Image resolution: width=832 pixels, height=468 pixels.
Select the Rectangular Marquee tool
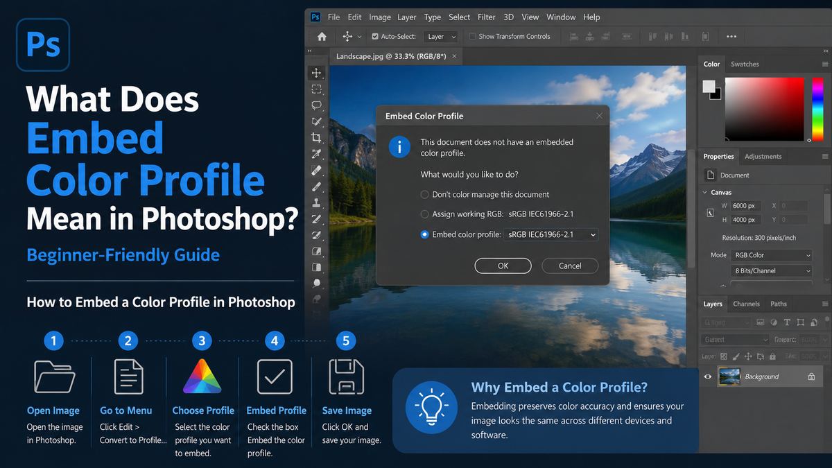pyautogui.click(x=316, y=89)
